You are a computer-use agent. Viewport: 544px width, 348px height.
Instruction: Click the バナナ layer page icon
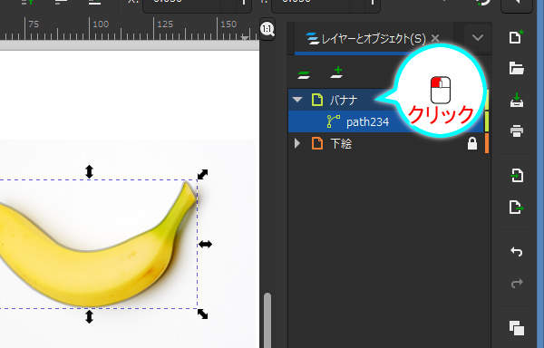pyautogui.click(x=317, y=100)
